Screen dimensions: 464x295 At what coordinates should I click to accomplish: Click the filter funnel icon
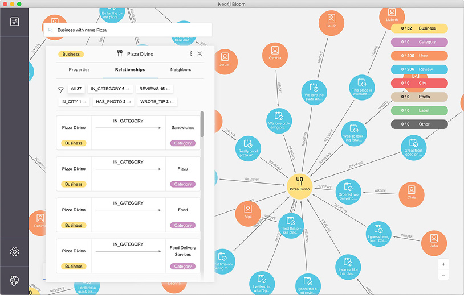pyautogui.click(x=60, y=89)
